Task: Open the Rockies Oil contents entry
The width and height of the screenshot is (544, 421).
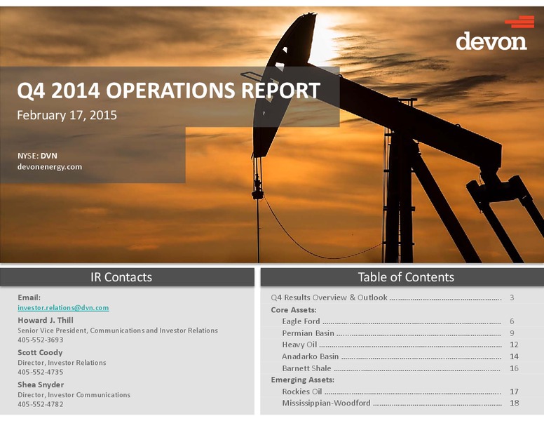Action: pyautogui.click(x=400, y=392)
